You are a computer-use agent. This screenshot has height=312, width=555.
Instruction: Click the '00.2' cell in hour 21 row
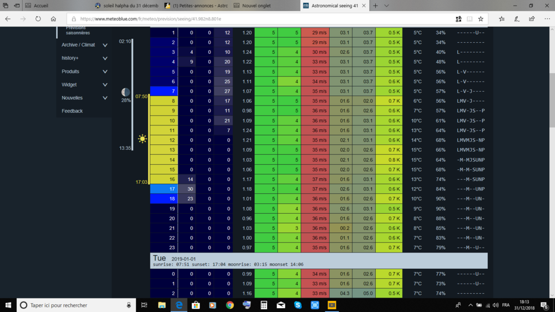(x=341, y=228)
